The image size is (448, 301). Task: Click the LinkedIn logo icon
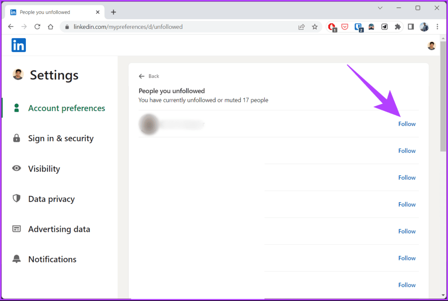point(18,45)
